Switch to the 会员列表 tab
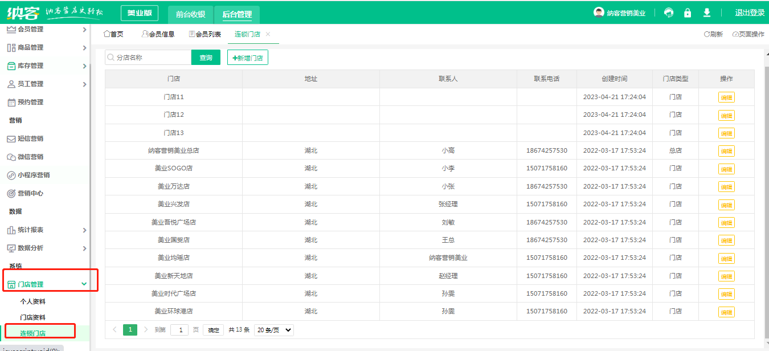Image resolution: width=769 pixels, height=351 pixels. tap(205, 34)
